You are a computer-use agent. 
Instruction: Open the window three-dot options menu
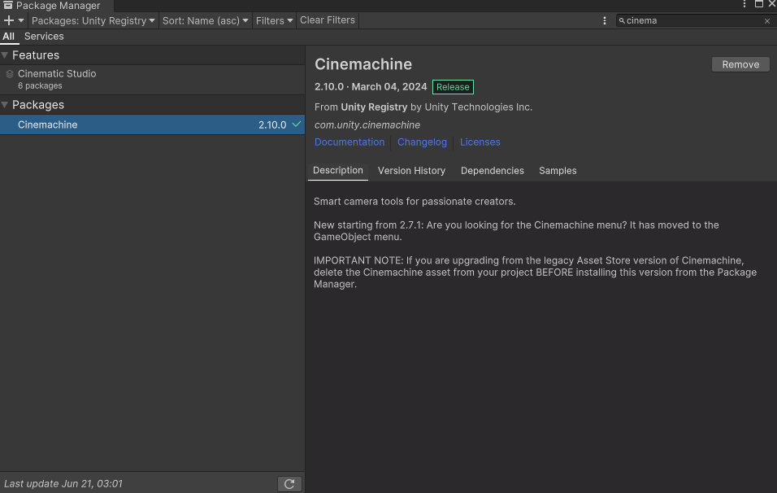pos(744,4)
